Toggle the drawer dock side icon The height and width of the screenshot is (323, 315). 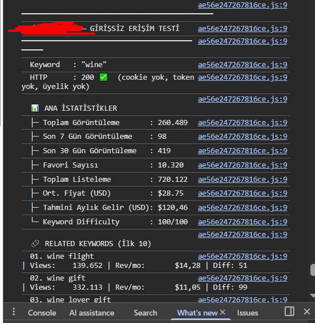[x=289, y=312]
